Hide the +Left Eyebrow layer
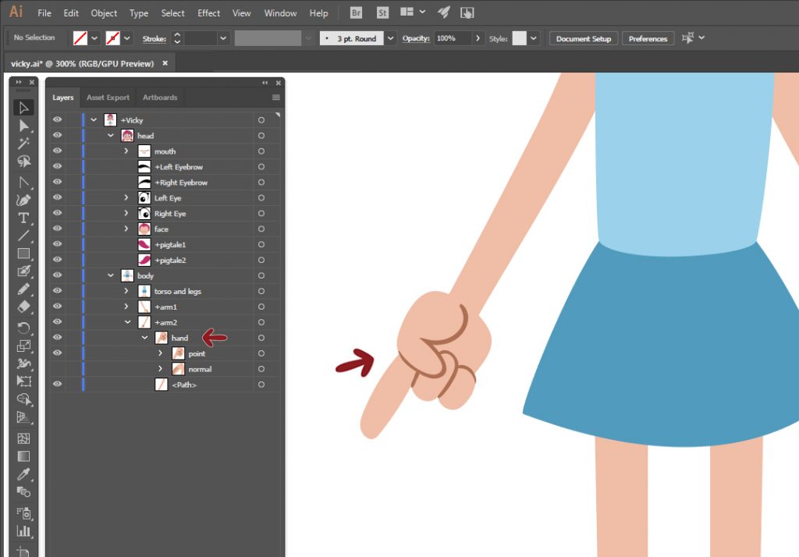The width and height of the screenshot is (799, 557). coord(58,166)
